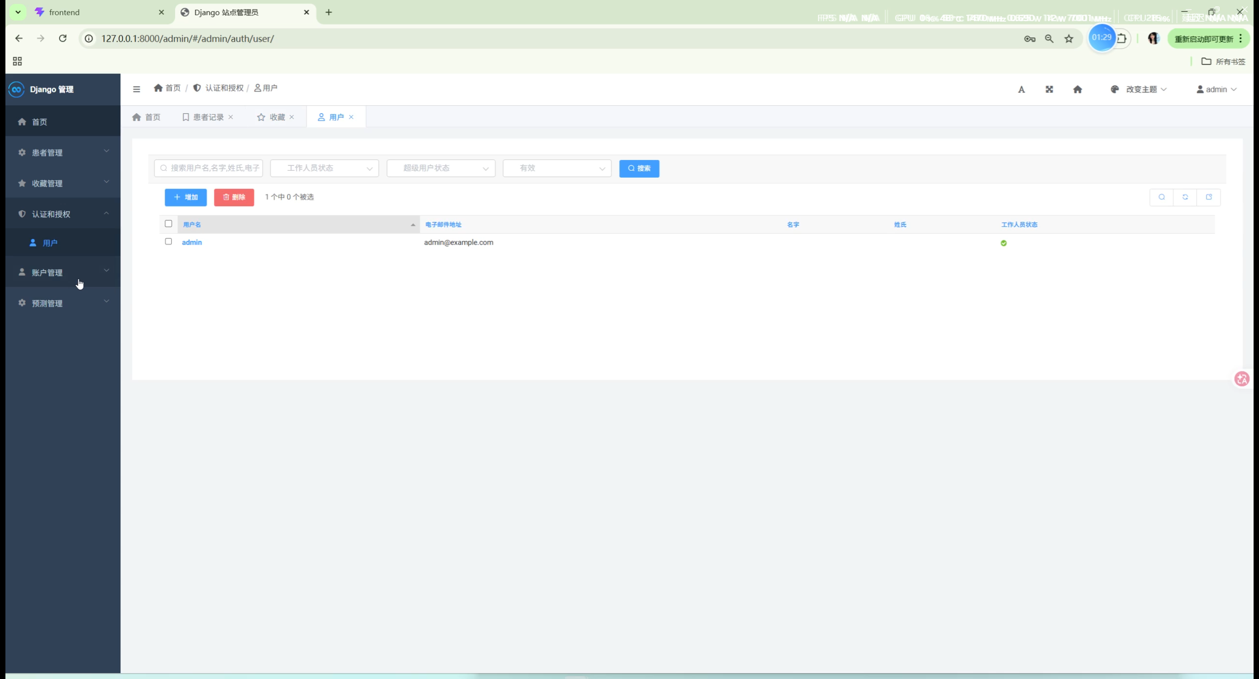This screenshot has height=679, width=1259.
Task: Click the font size 'A' icon
Action: (1021, 89)
